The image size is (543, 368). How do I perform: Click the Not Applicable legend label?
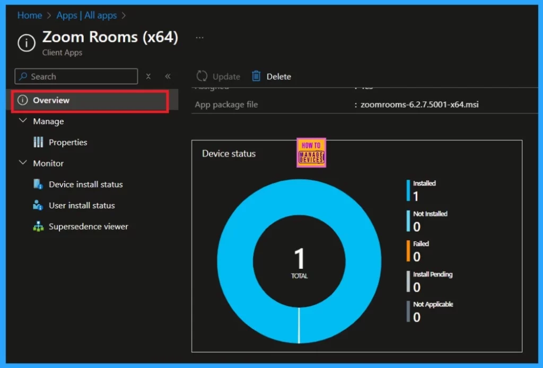point(433,304)
